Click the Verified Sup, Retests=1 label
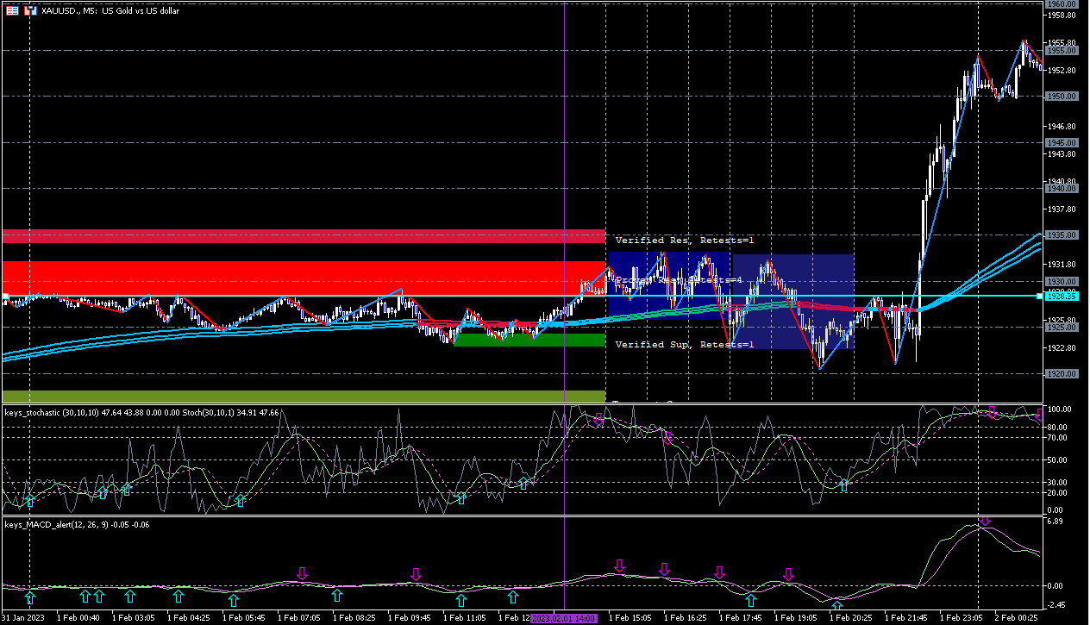The image size is (1090, 625). click(685, 345)
